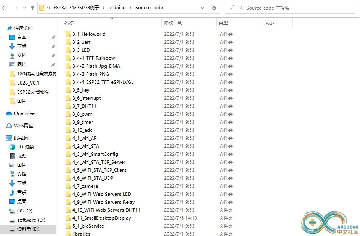Select 4_3_wifi_SmartConfig folder
The height and width of the screenshot is (236, 360).
(95, 154)
